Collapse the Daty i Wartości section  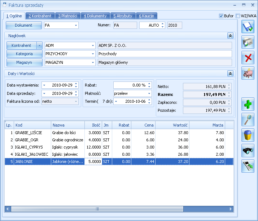tap(230, 74)
